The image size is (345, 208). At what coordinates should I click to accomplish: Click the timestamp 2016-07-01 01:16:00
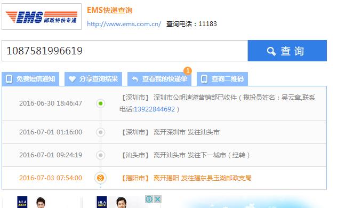[x=51, y=132]
